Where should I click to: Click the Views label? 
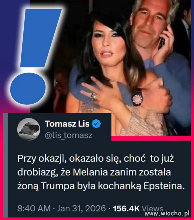(153, 208)
